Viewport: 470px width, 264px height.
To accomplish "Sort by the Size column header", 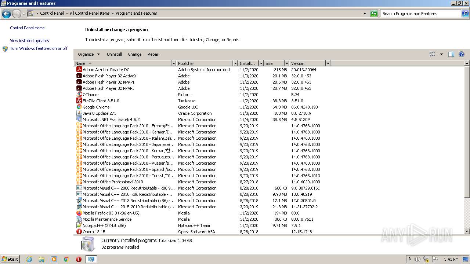I will click(274, 63).
